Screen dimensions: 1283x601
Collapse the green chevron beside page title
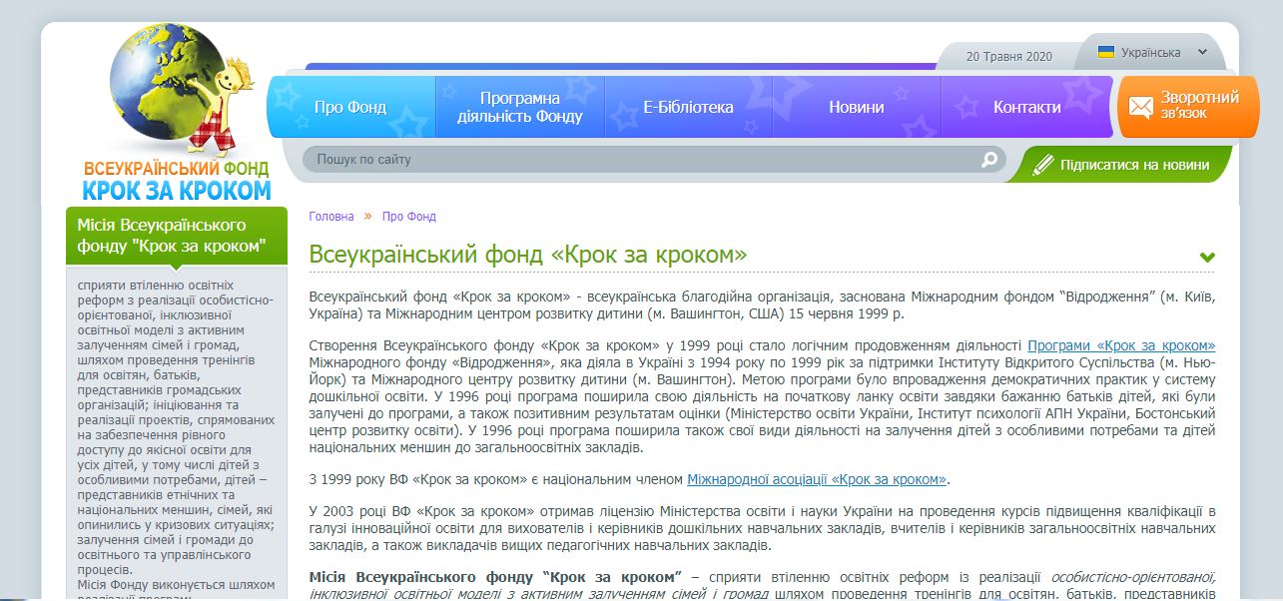click(1207, 258)
